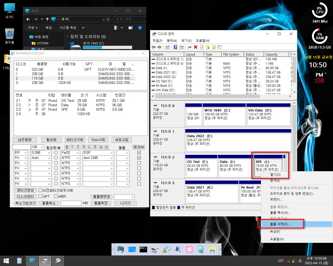
Task: Check the GPT checkbox in RSPartition
Action: [x=40, y=196]
